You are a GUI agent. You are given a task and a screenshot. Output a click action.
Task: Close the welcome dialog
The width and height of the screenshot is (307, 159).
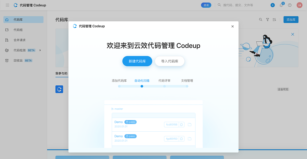233,26
